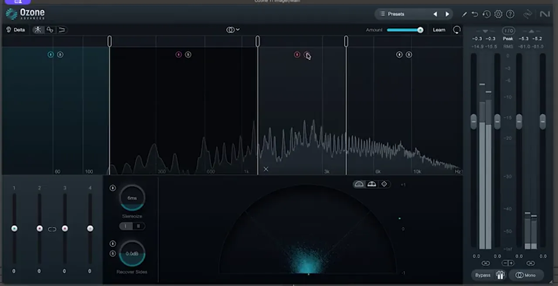Open the stereo channel mode dropdown
This screenshot has height=286, width=558.
[x=233, y=30]
